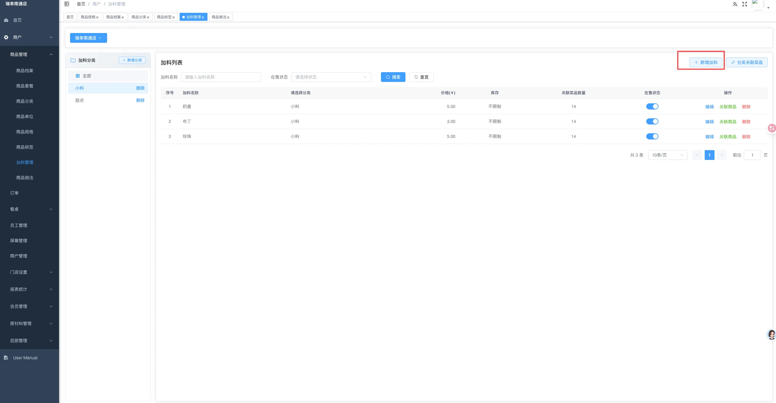
Task: Go to previous page arrow
Action: point(697,155)
